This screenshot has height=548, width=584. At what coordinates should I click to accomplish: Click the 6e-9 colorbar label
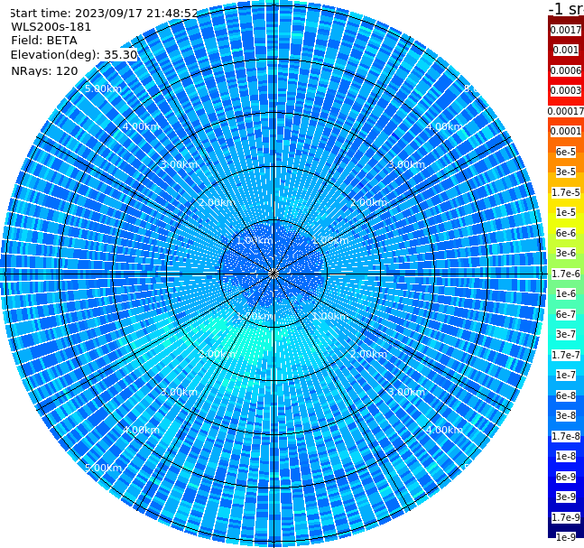pyautogui.click(x=566, y=477)
